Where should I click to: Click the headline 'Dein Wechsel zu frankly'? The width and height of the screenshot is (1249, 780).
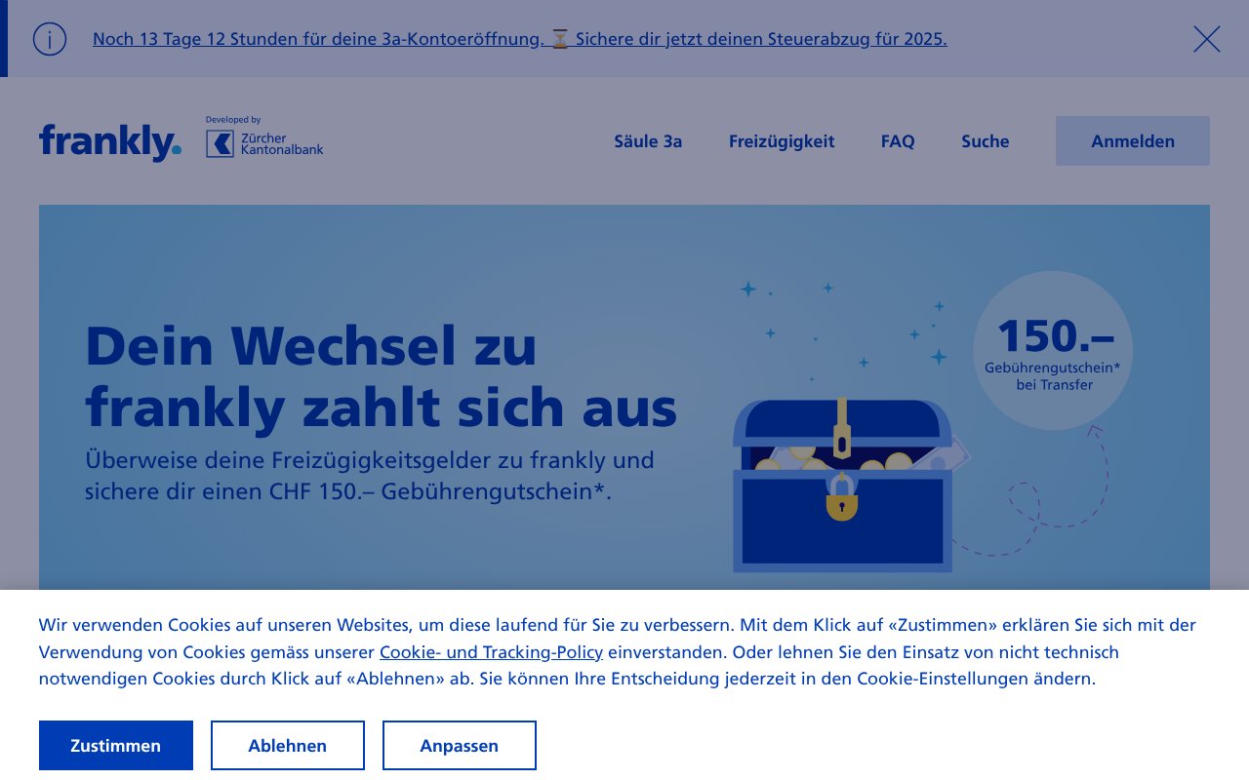tap(381, 377)
